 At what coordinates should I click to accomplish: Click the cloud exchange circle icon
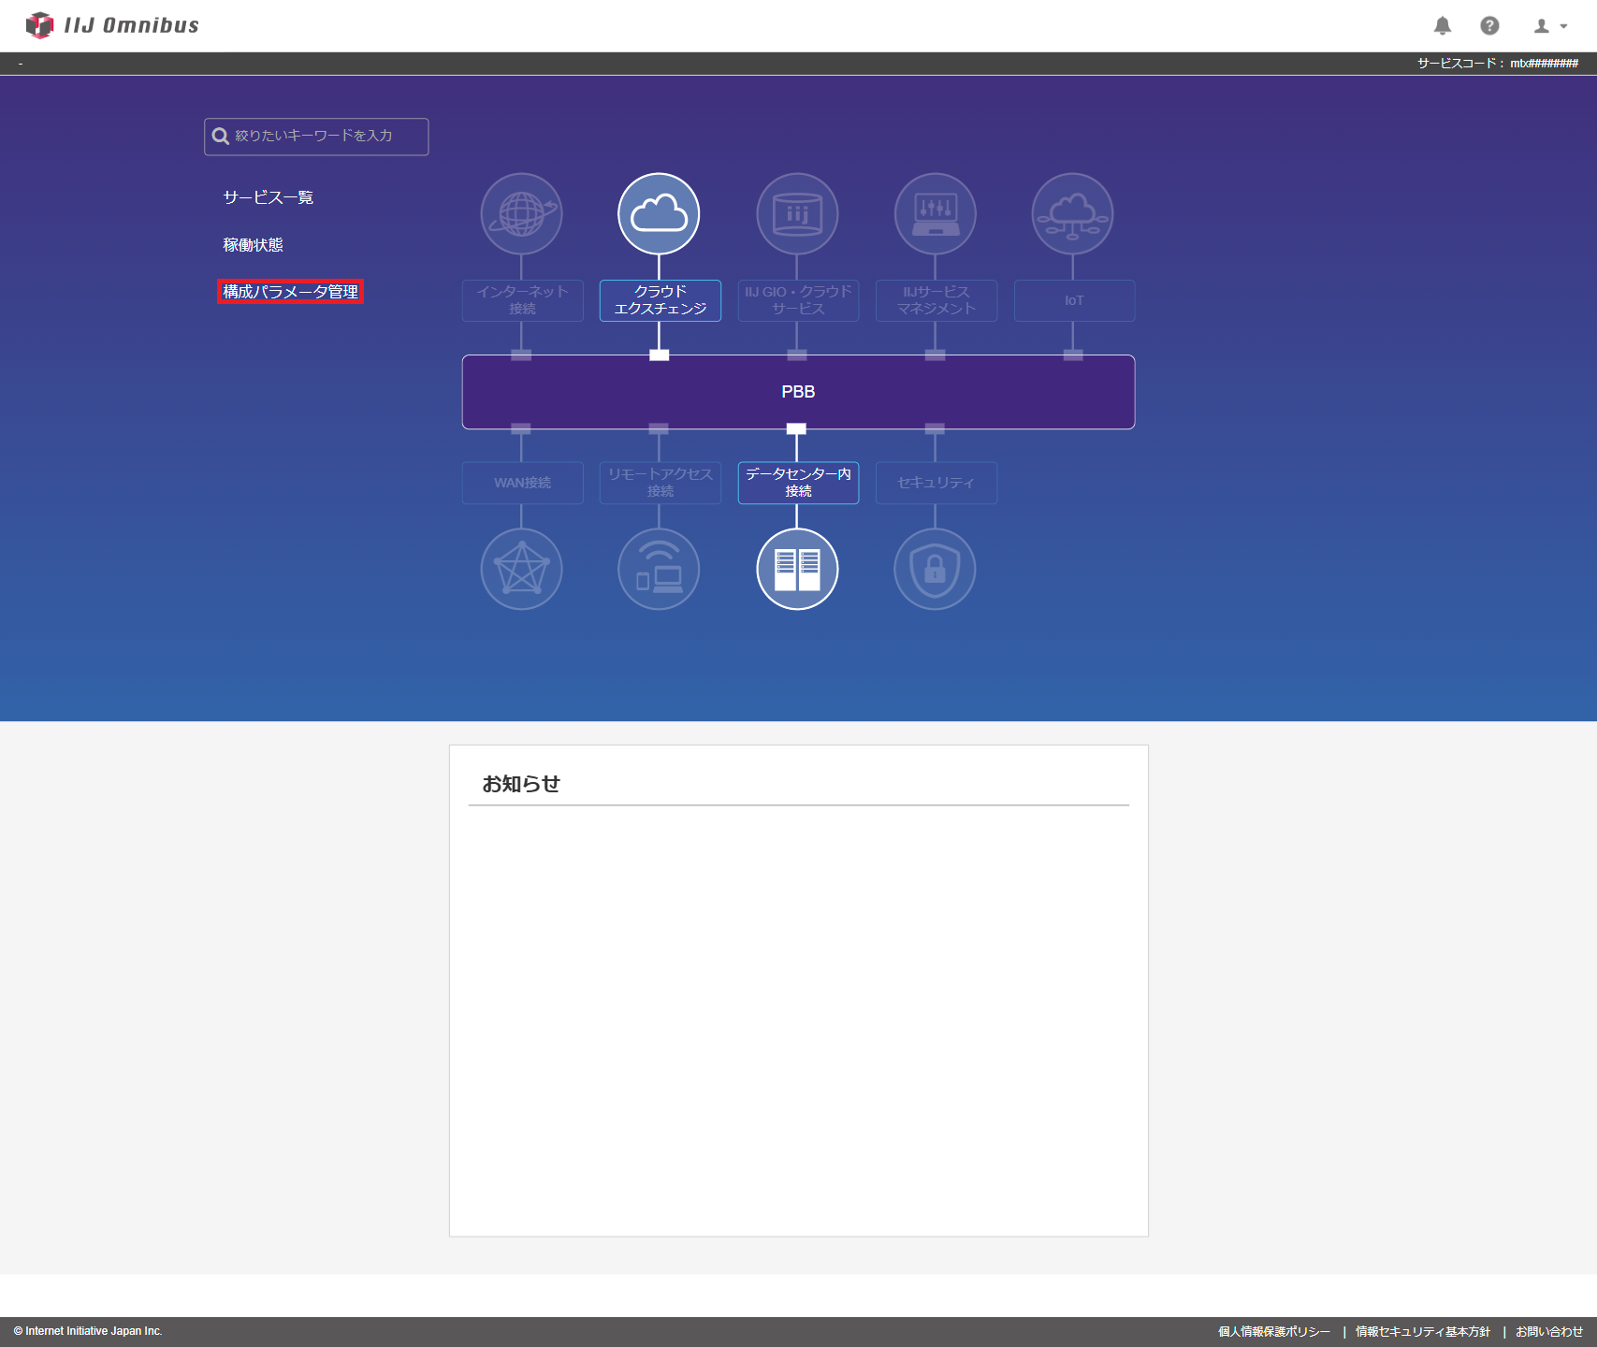coord(659,214)
